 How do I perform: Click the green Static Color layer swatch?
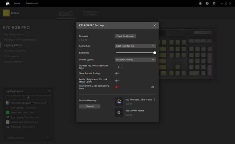[x=7, y=112]
